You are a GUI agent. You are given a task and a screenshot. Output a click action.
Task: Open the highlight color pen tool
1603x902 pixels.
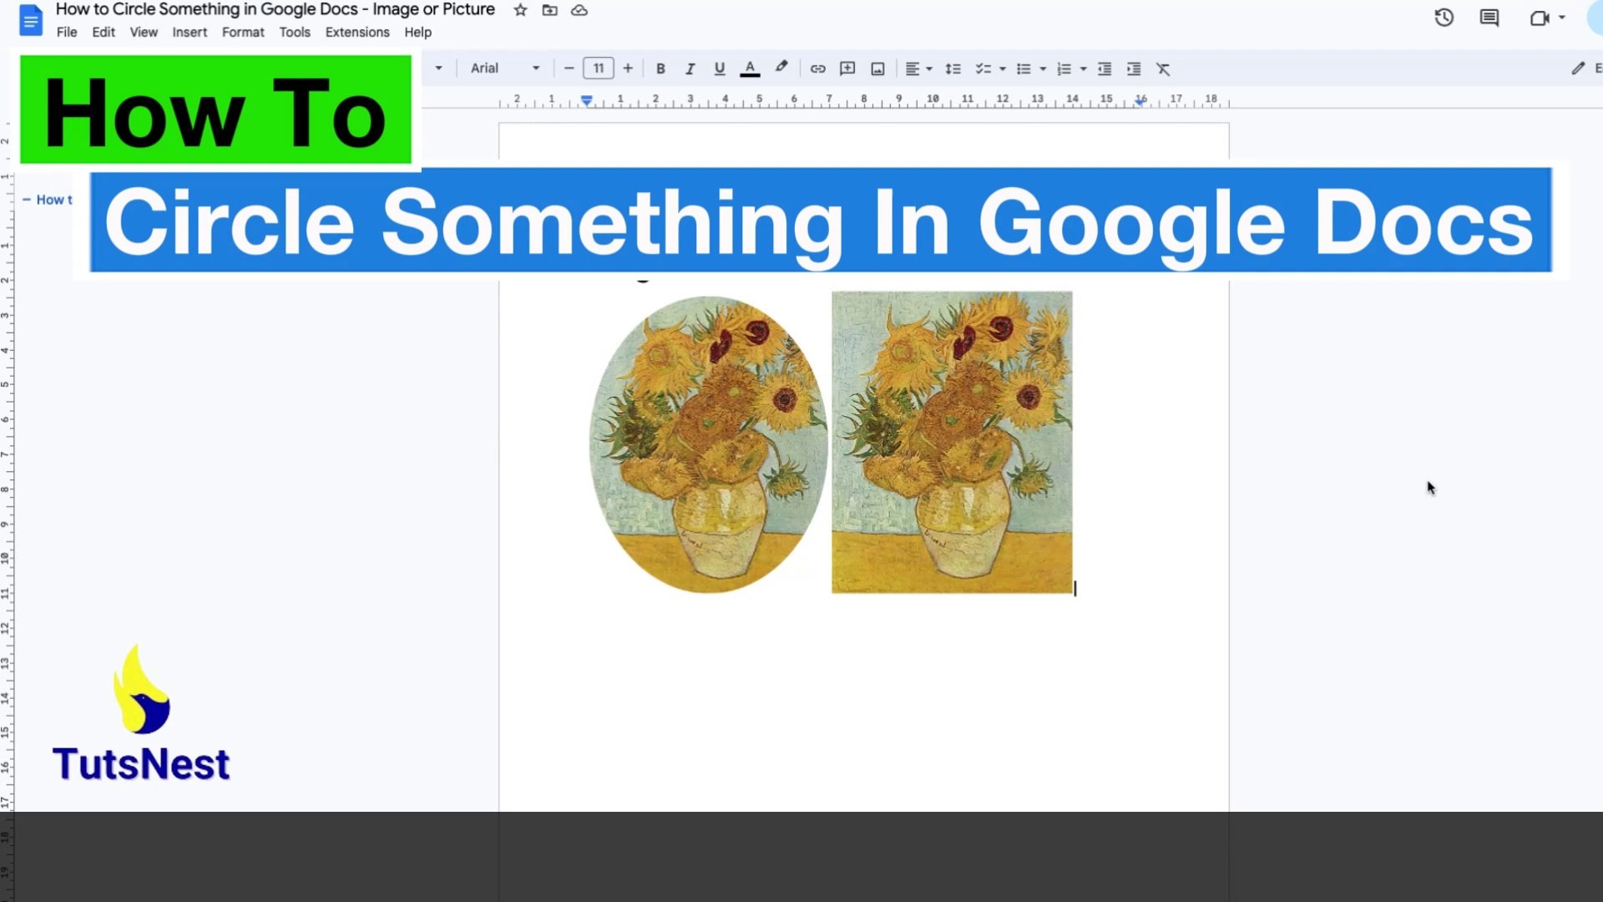click(x=781, y=68)
